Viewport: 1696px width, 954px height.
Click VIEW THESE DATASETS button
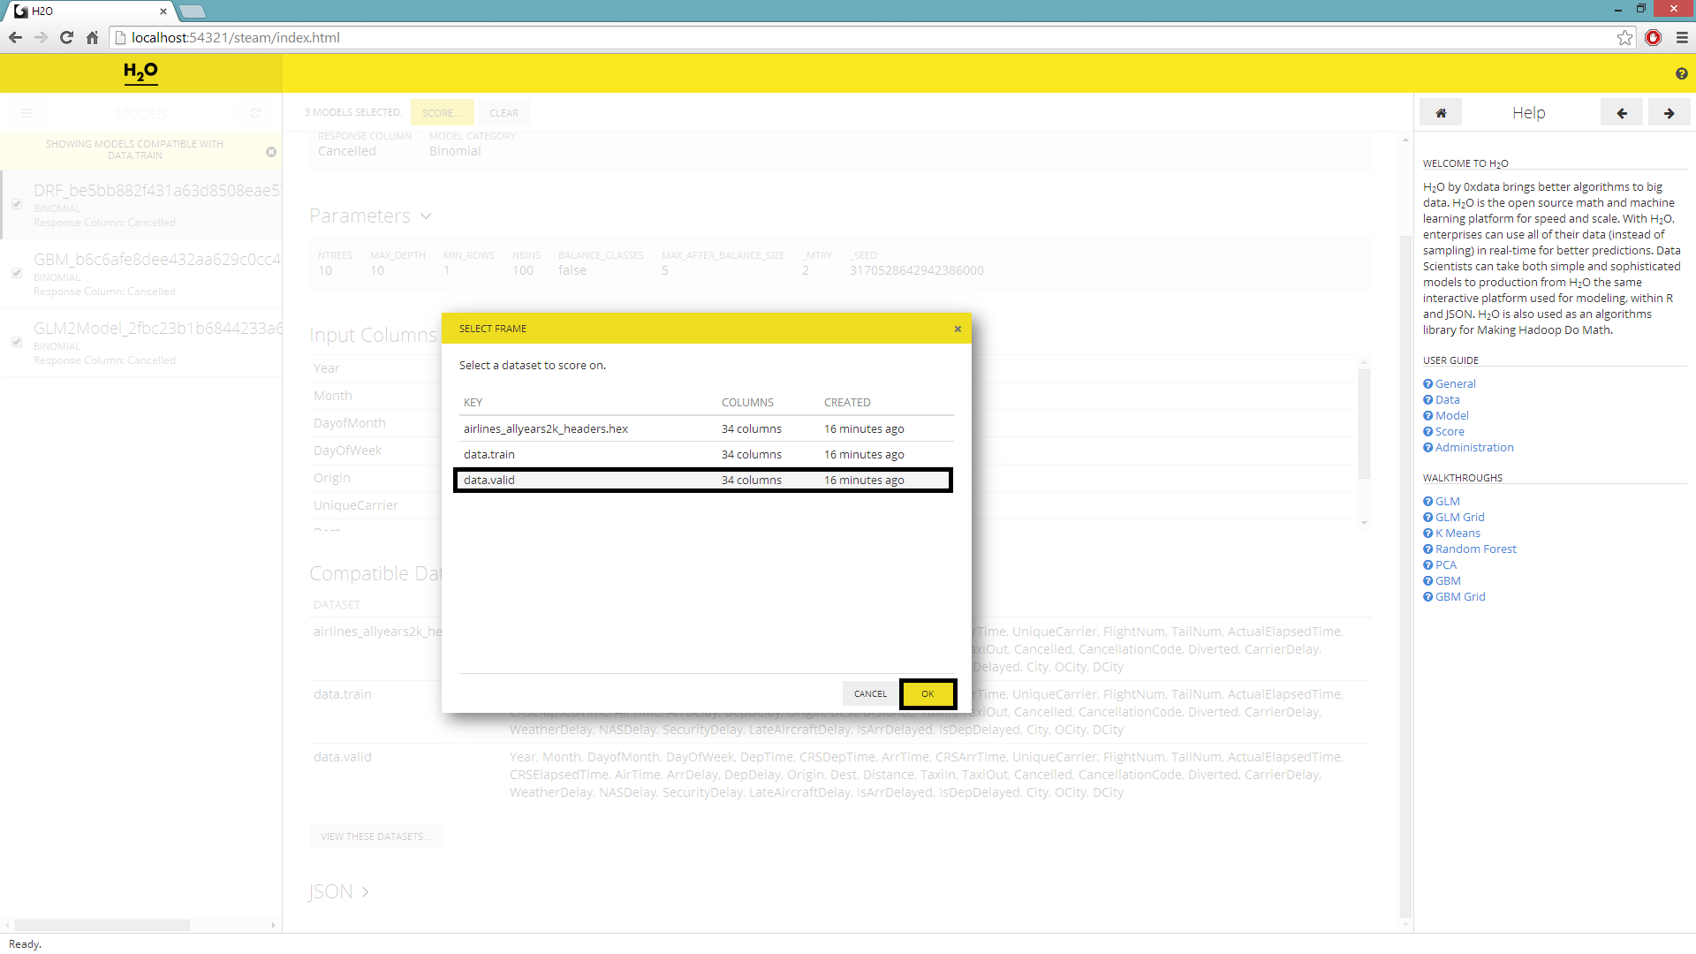point(376,836)
